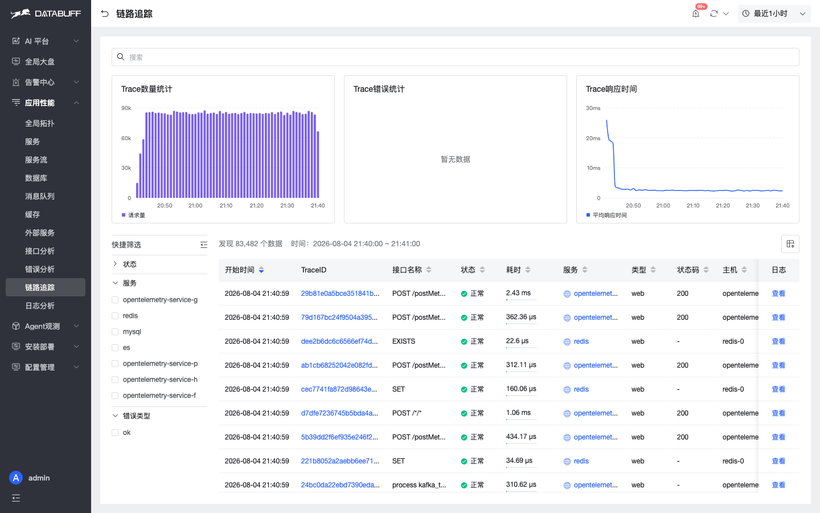Click the 应用性能 sidebar icon
Screen dimensions: 820x513
coord(16,103)
